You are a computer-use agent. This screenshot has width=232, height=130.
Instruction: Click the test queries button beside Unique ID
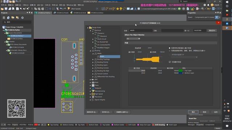point(212,30)
